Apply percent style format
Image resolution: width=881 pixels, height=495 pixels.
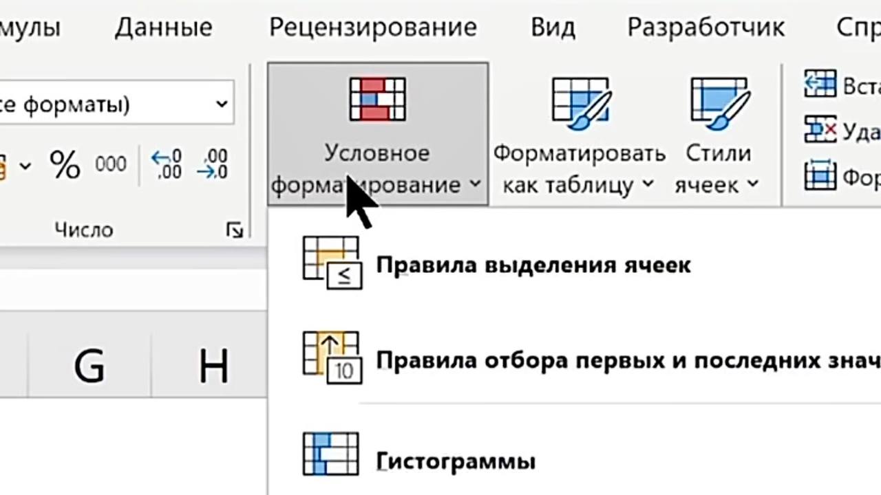coord(65,165)
